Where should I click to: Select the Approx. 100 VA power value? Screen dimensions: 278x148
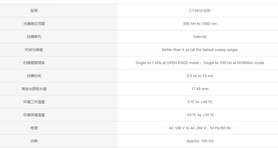click(200, 141)
